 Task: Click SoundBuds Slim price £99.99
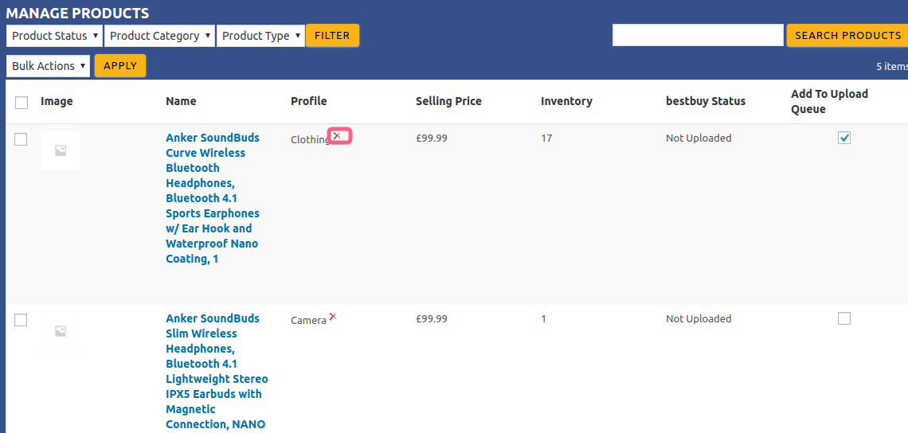pos(432,319)
